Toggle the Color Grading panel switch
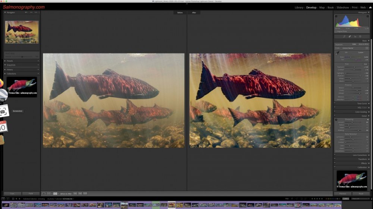This screenshot has height=209, width=373. 335,112
